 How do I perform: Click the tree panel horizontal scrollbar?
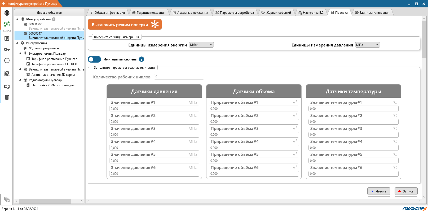(45, 201)
